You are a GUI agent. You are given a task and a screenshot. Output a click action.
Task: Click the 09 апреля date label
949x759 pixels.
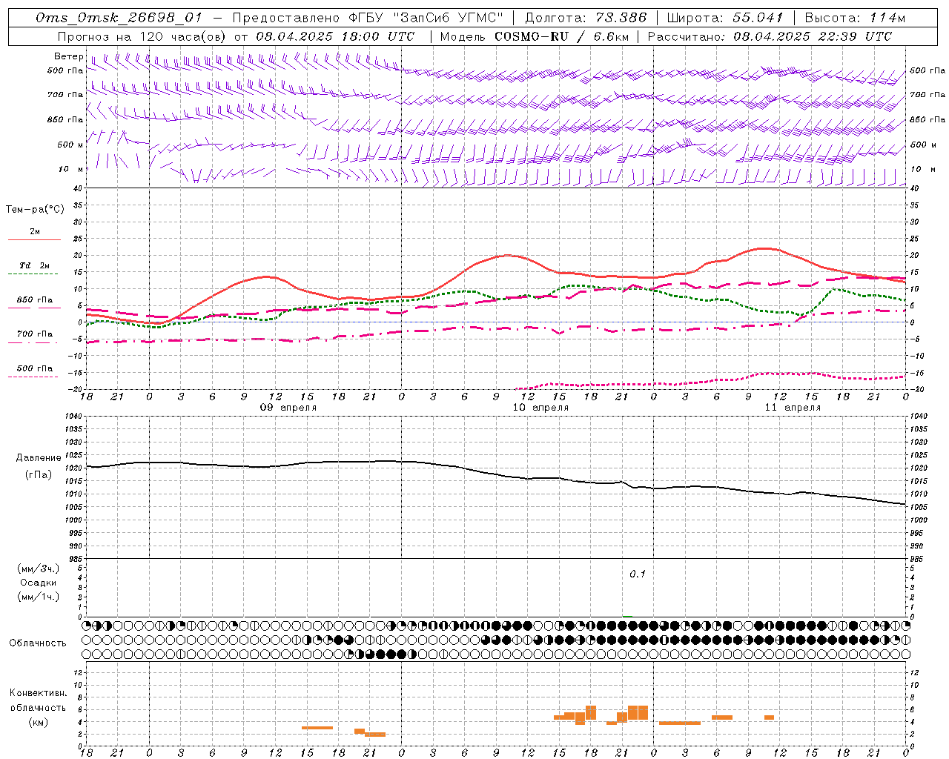click(x=288, y=408)
